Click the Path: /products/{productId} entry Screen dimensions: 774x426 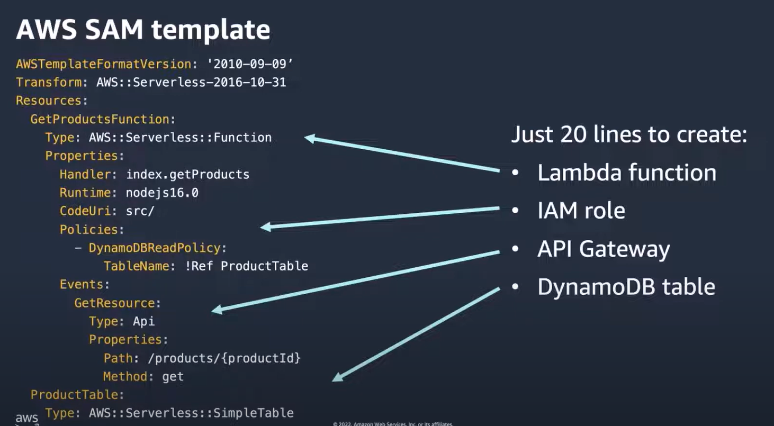tap(202, 358)
